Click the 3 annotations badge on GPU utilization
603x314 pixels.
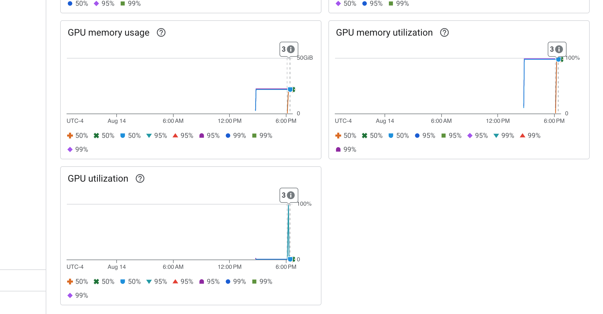(x=288, y=195)
